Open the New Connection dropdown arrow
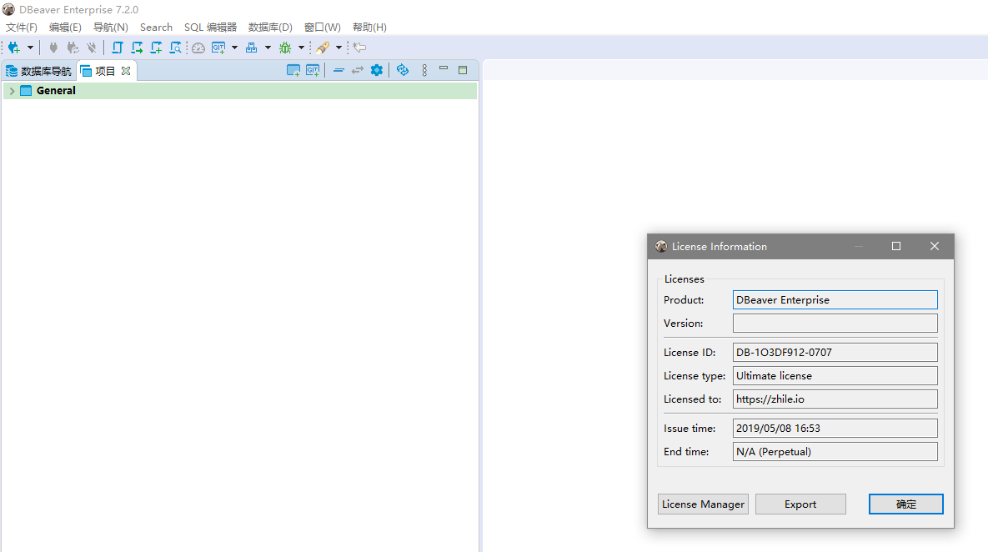 click(x=30, y=48)
